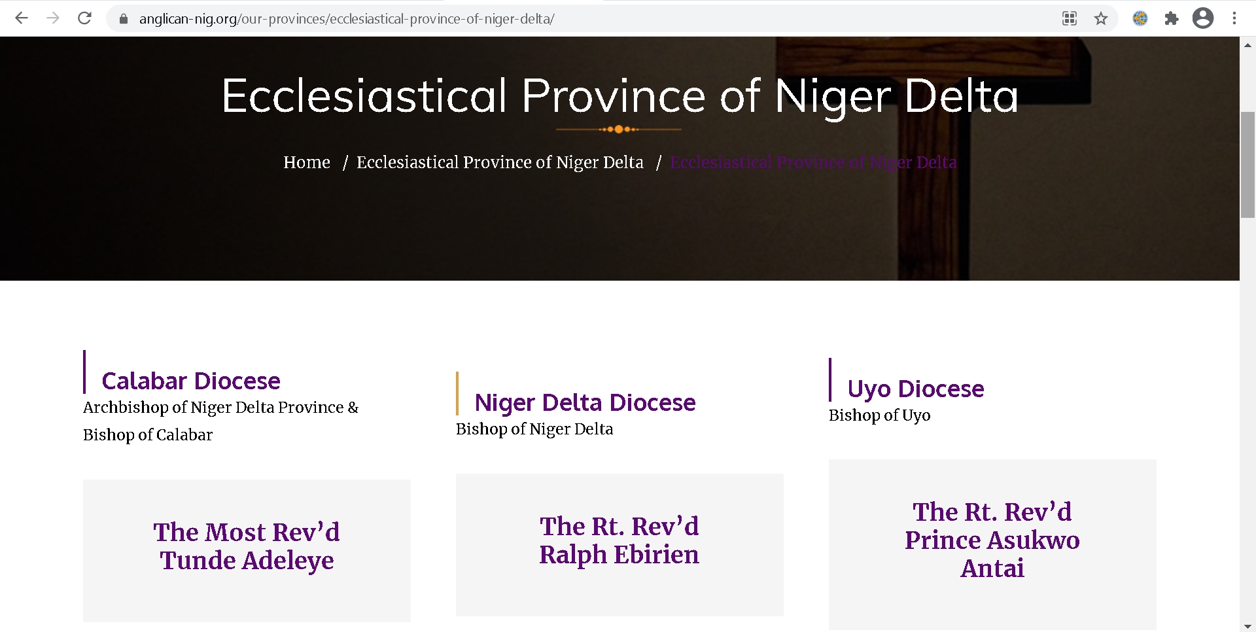The image size is (1256, 632).
Task: Open the three-dot browser menu
Action: click(x=1235, y=18)
